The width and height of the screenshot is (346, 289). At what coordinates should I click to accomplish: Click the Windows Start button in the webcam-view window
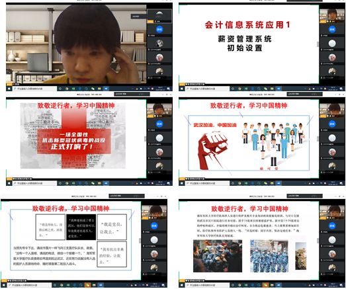point(9,89)
